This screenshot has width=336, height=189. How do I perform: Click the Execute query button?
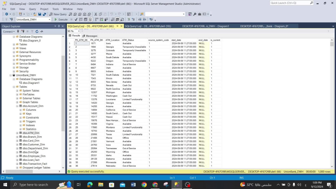click(x=61, y=19)
